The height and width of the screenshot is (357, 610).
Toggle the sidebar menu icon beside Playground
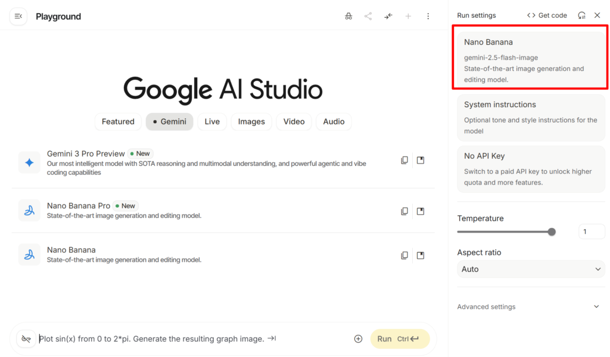coord(18,16)
